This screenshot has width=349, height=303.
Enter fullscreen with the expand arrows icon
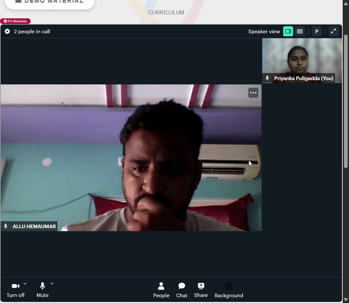pos(333,31)
